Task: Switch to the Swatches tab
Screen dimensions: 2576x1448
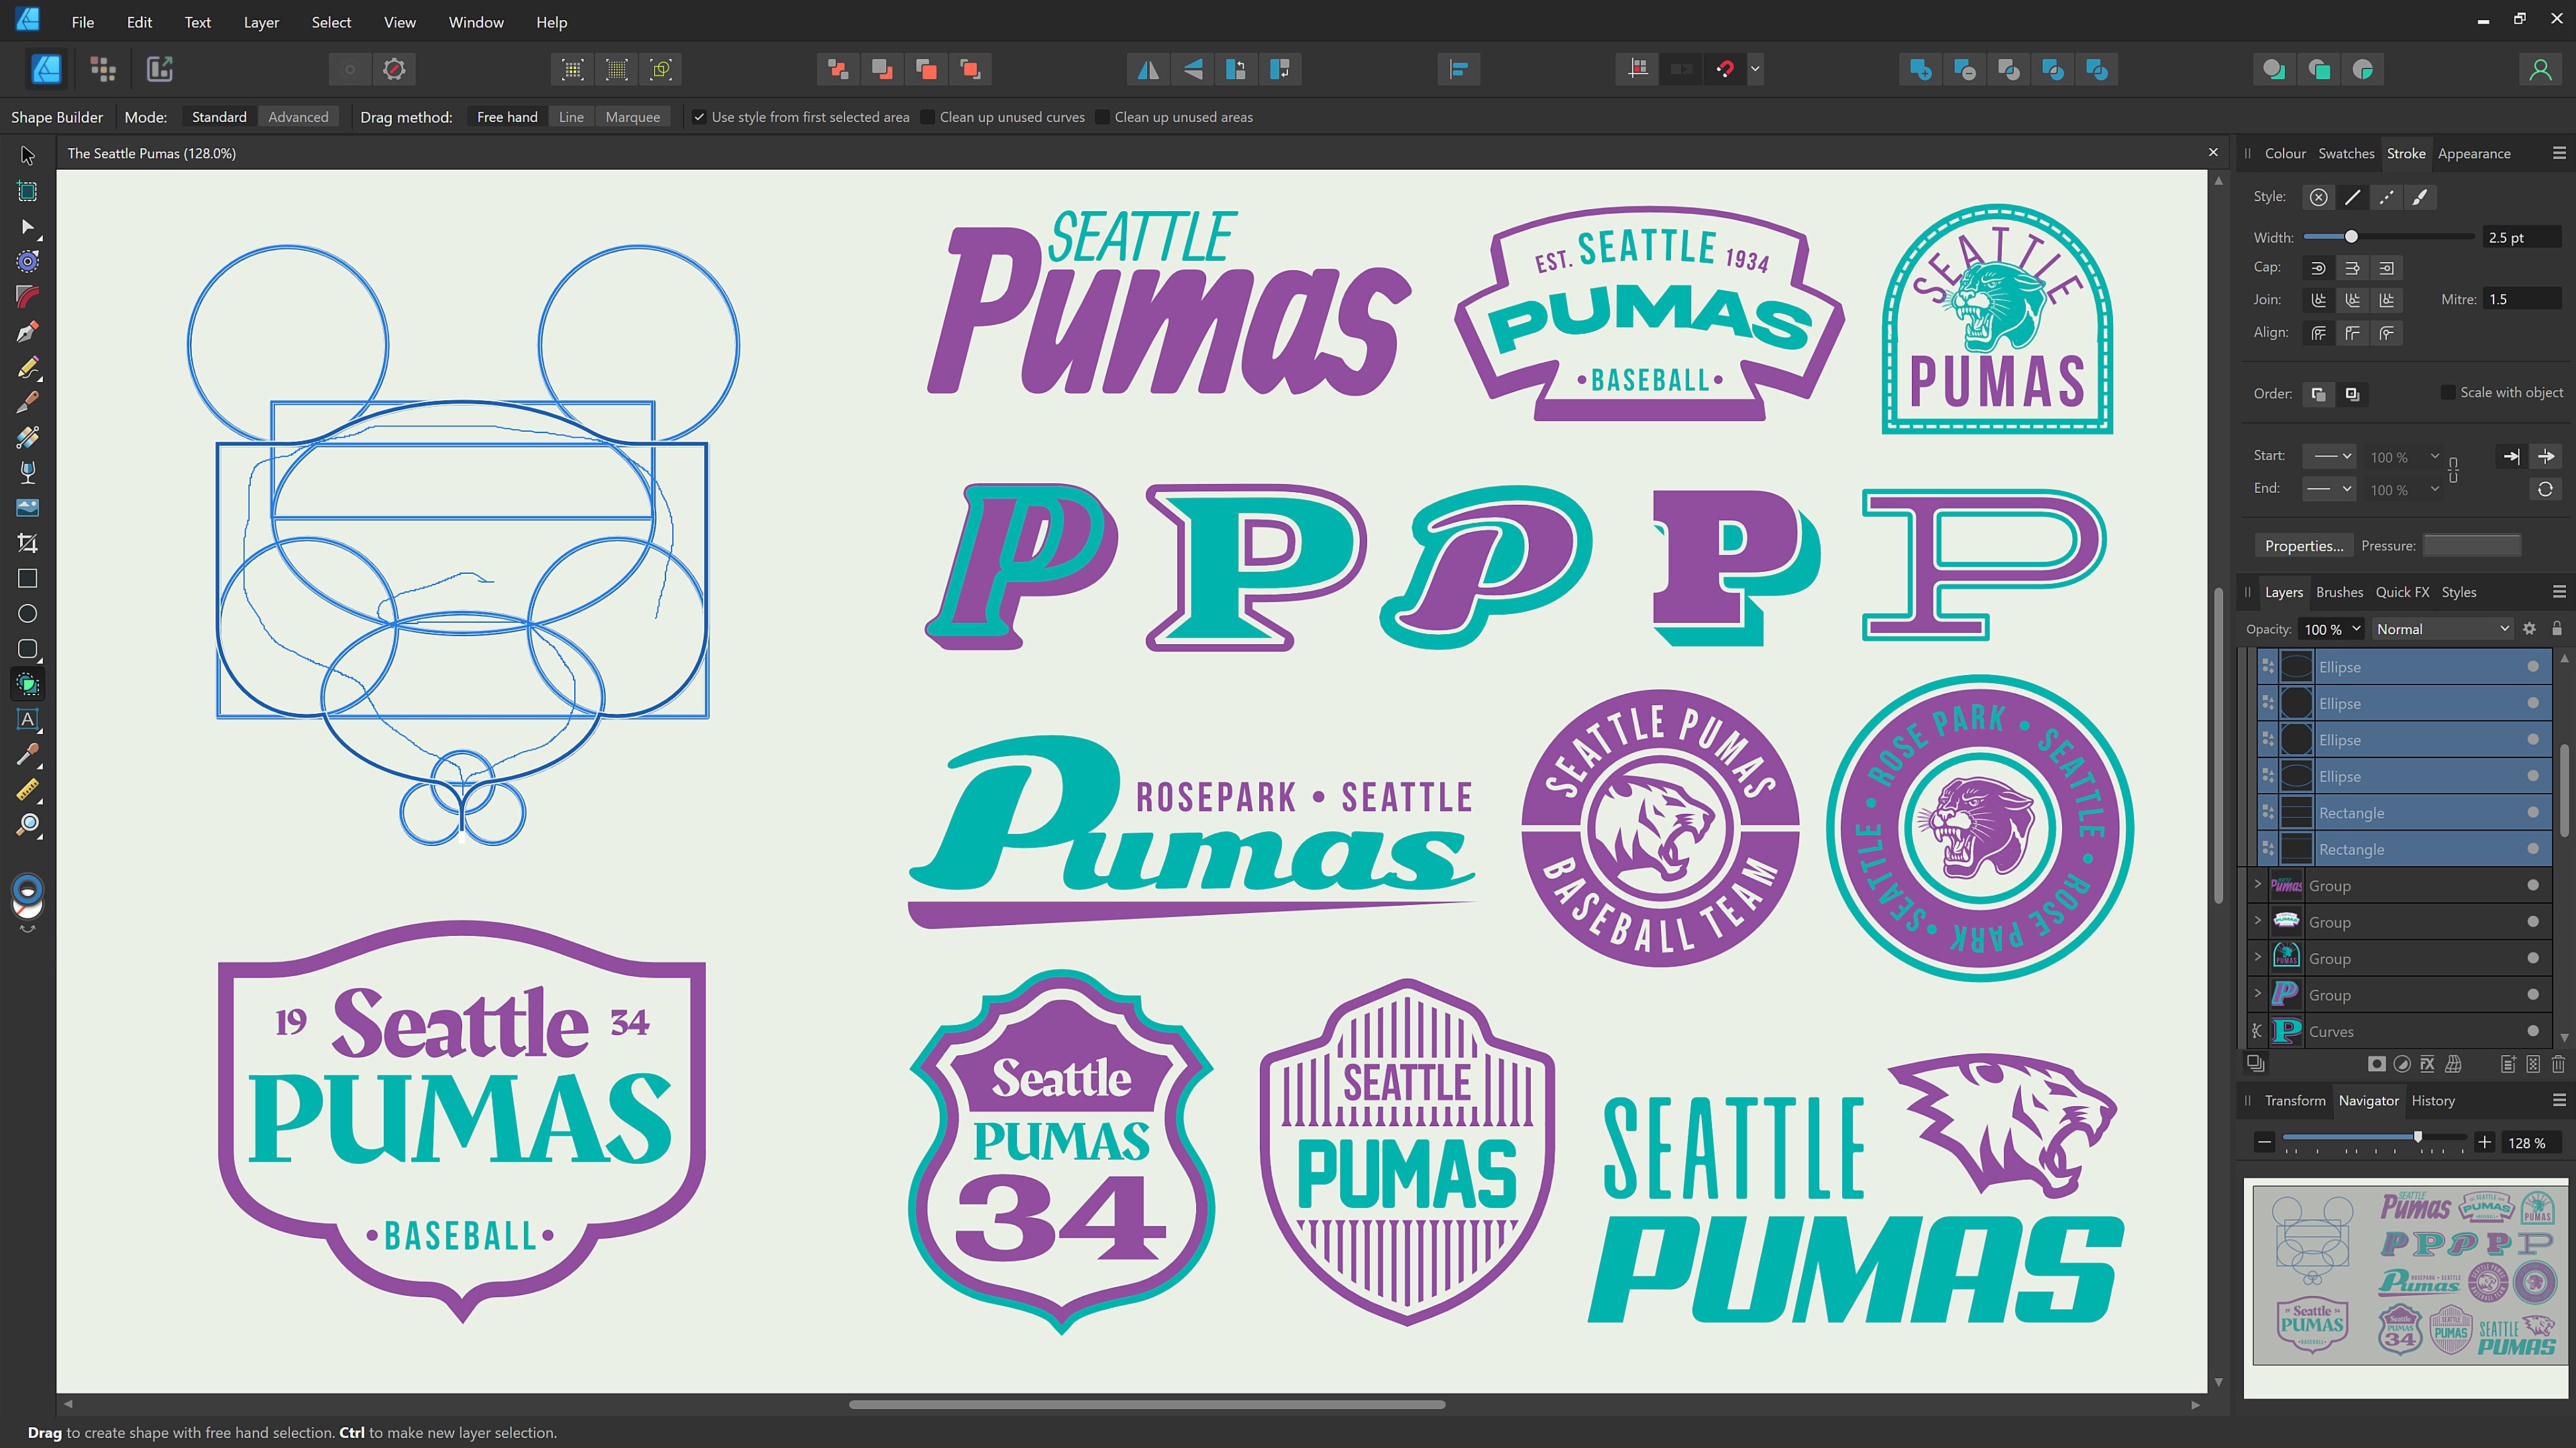Action: 2345,153
